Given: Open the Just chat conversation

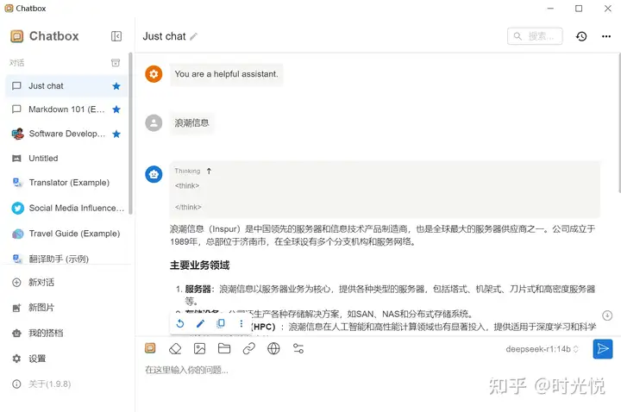Looking at the screenshot, I should tap(66, 86).
